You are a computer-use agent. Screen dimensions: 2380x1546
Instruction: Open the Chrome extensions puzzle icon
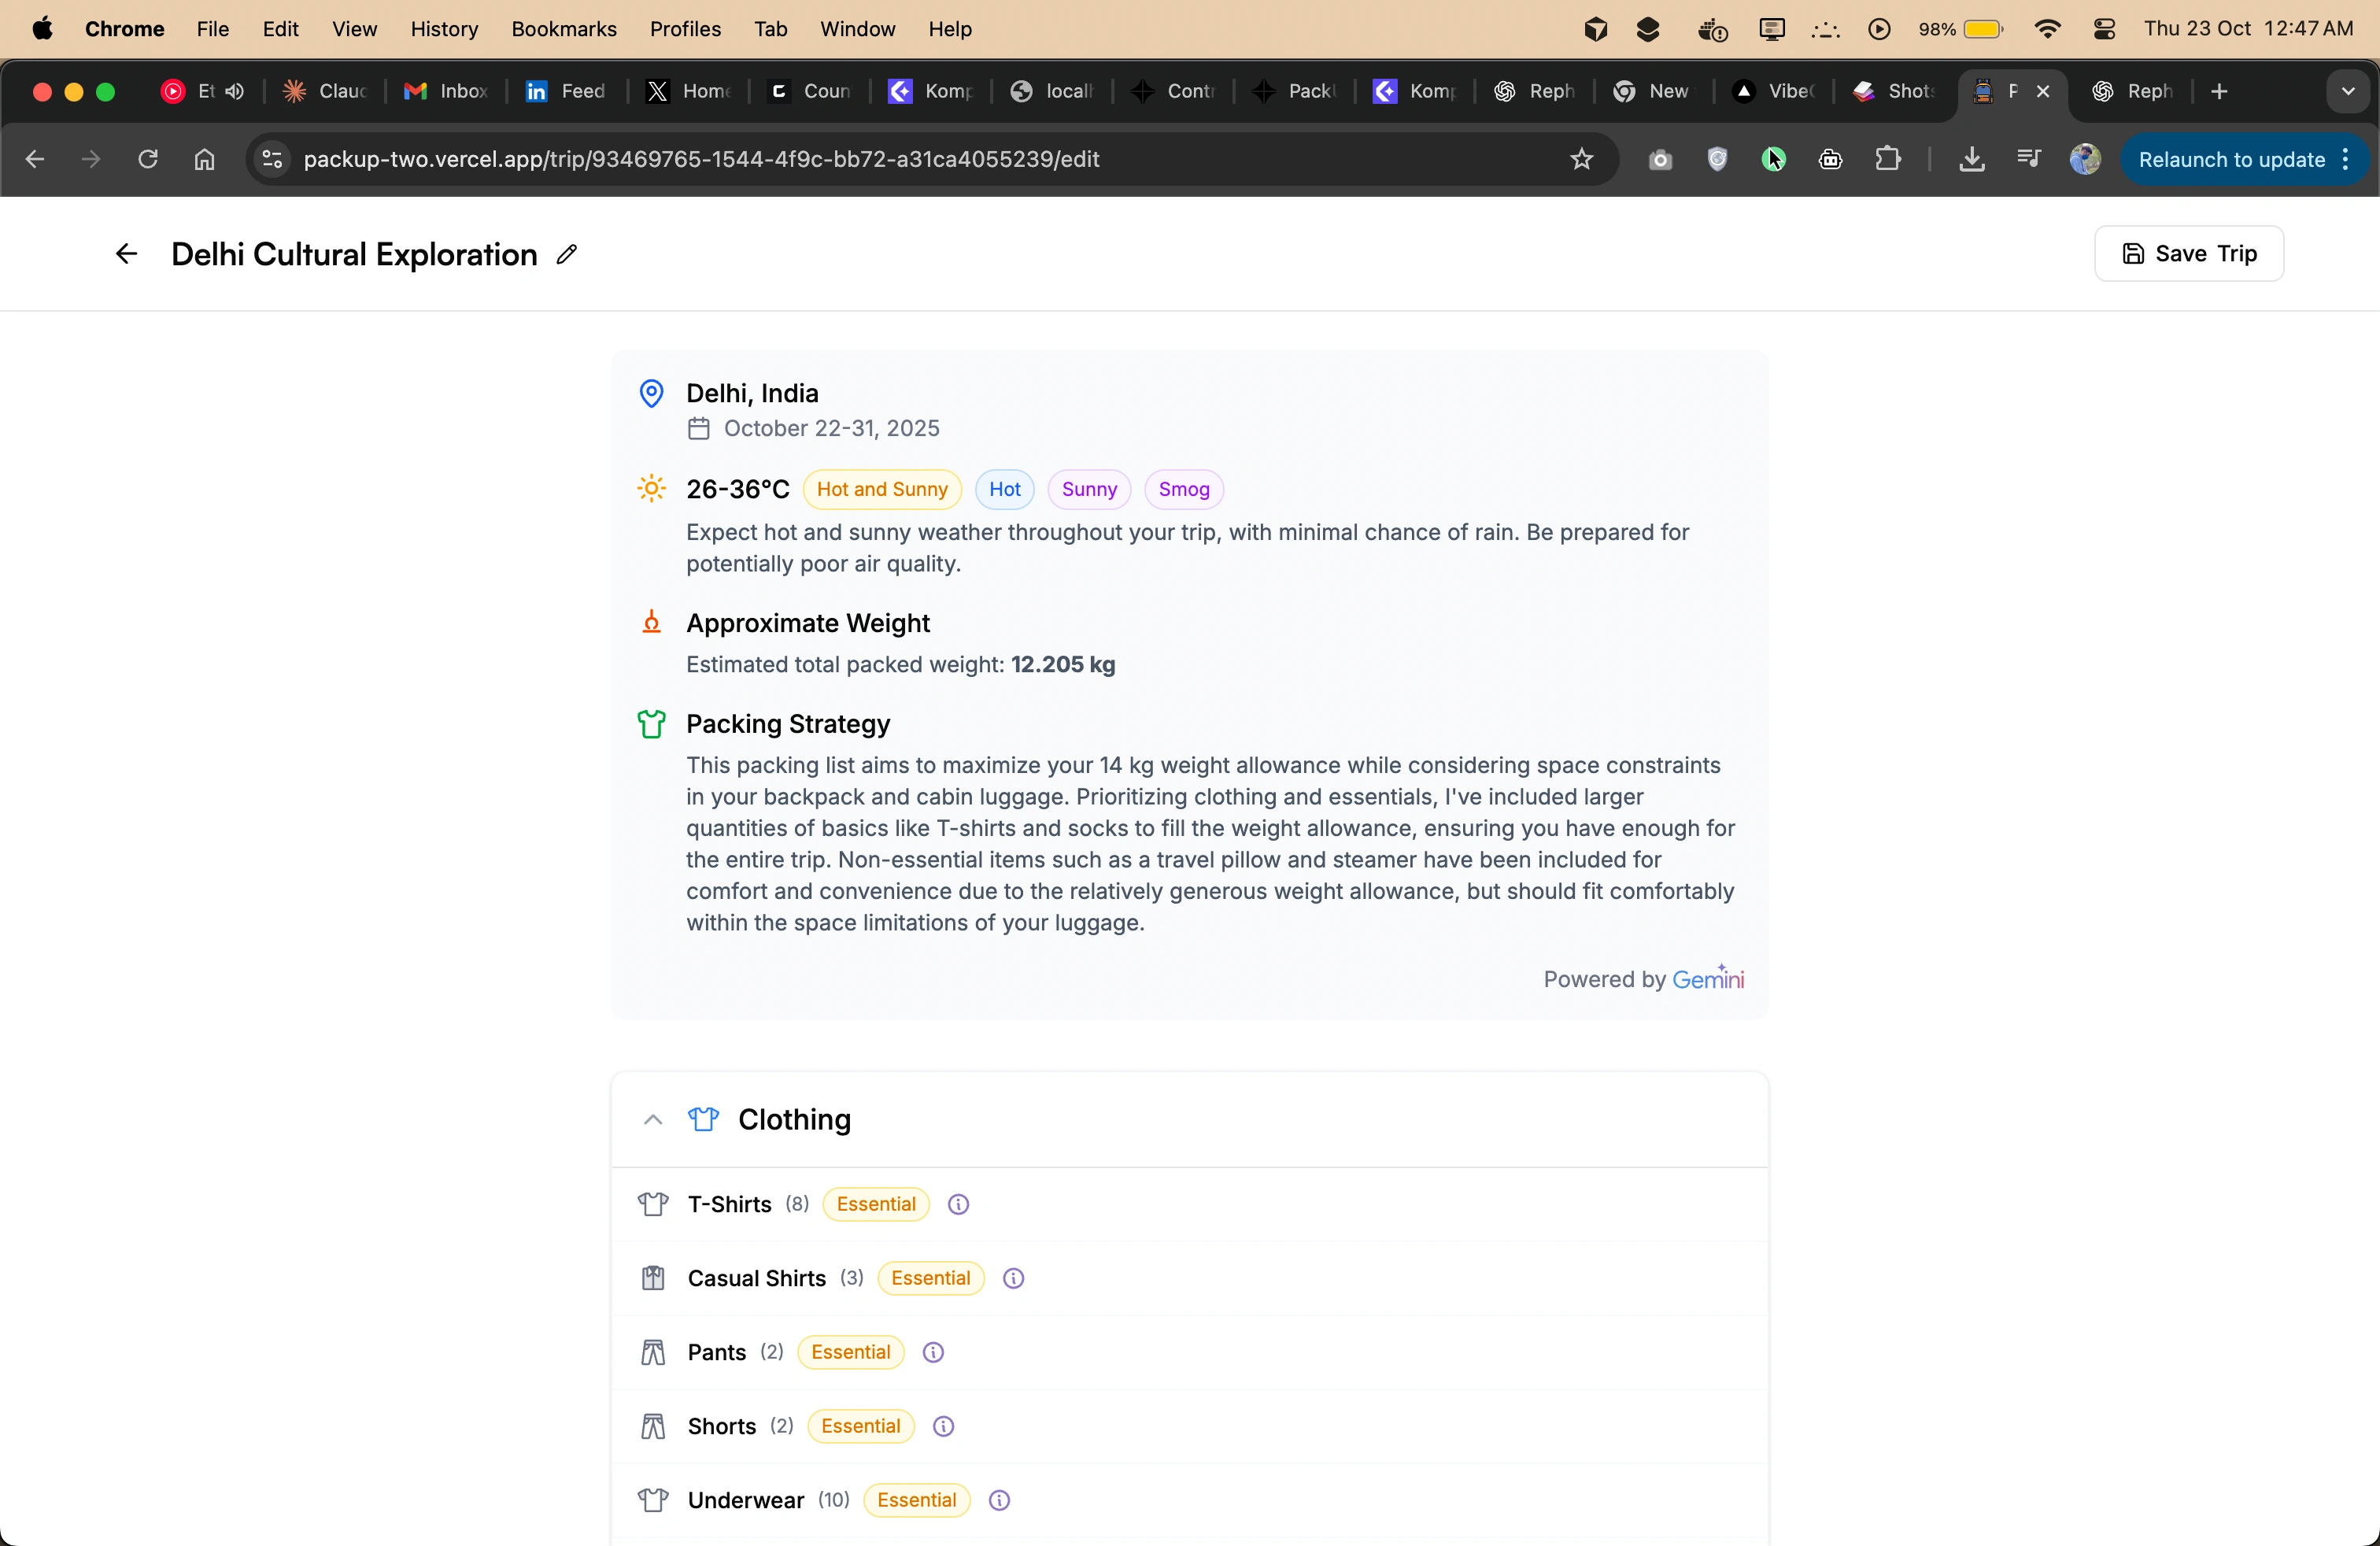point(1887,159)
